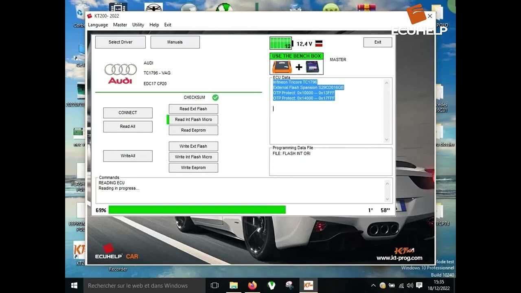The image size is (521, 293).
Task: Open the Windows Start menu
Action: point(74,286)
